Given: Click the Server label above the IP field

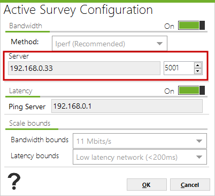Looking at the screenshot, I should [x=19, y=56].
